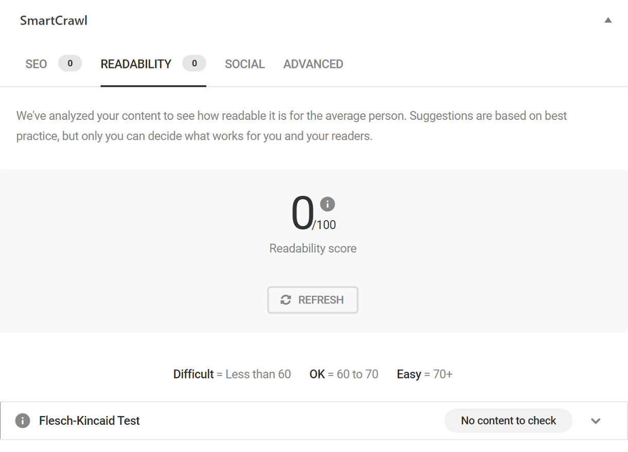Viewport: 628px width, 452px height.
Task: Collapse the SmartCrawl panel with the triangle arrow
Action: click(x=608, y=21)
